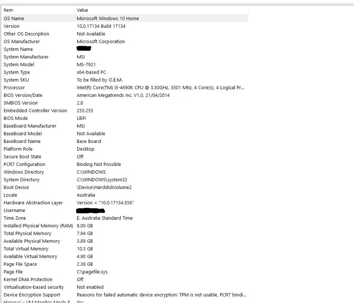Select the System SKU label

pos(16,80)
